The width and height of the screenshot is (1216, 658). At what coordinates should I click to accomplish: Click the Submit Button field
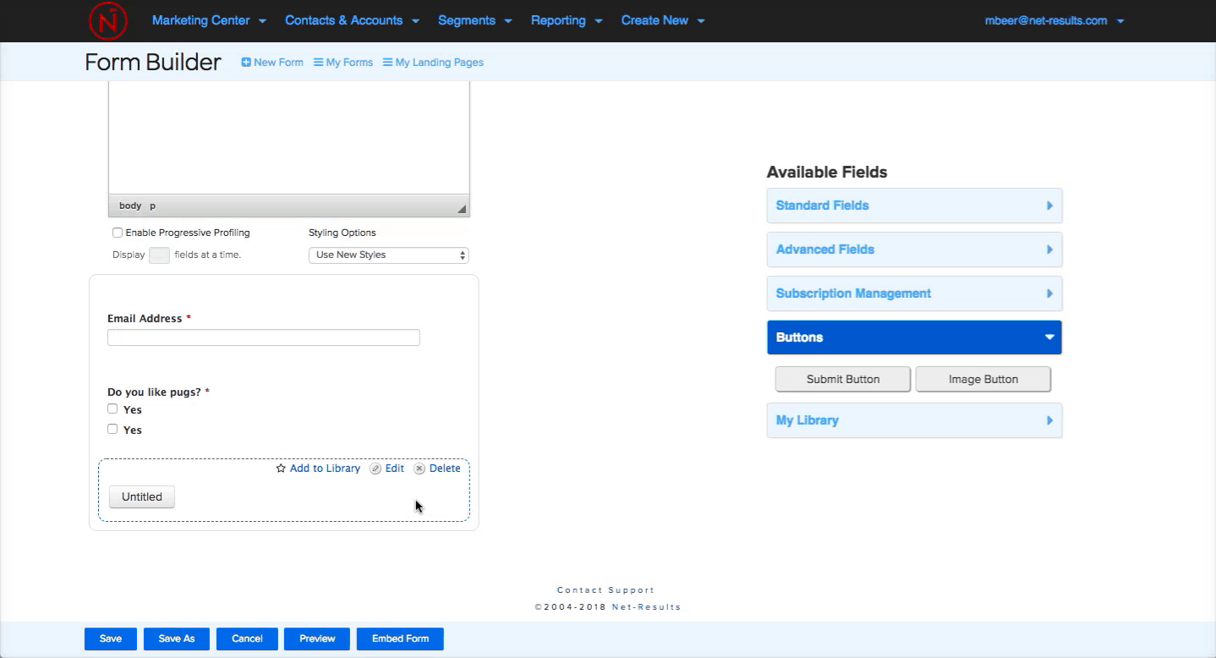click(843, 379)
